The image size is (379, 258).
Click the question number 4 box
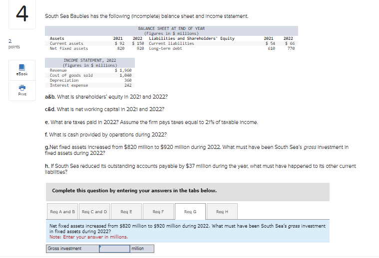pyautogui.click(x=22, y=14)
